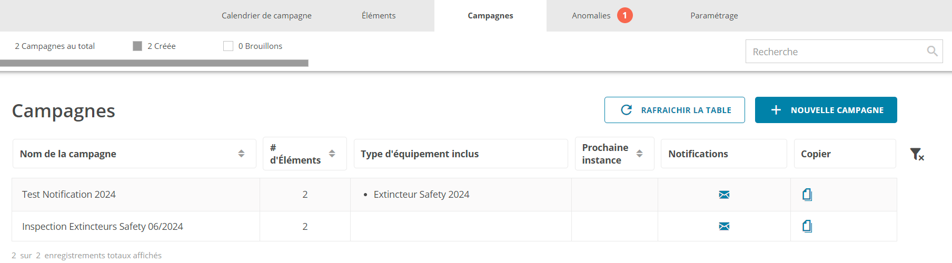Image resolution: width=952 pixels, height=263 pixels.
Task: Click the Anomalies red badge counter
Action: (x=625, y=15)
